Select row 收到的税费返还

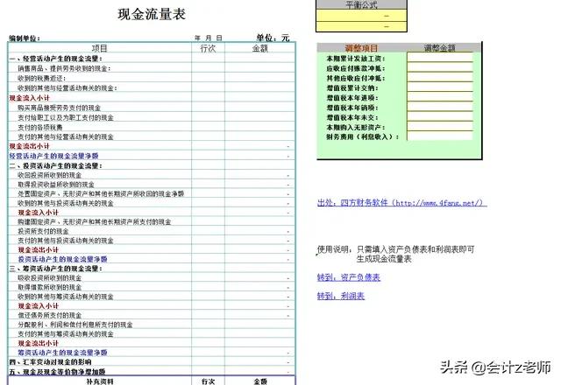[152, 78]
